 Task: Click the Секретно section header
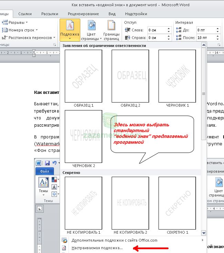click(71, 173)
